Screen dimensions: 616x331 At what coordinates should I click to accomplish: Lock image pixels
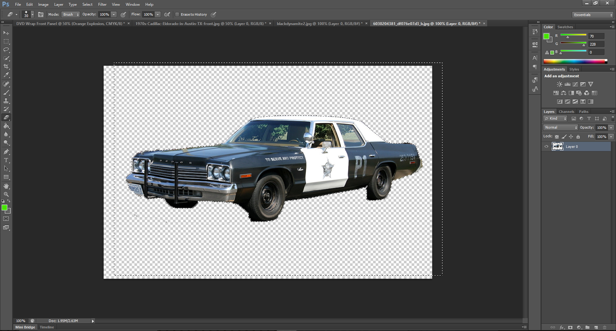tap(564, 137)
